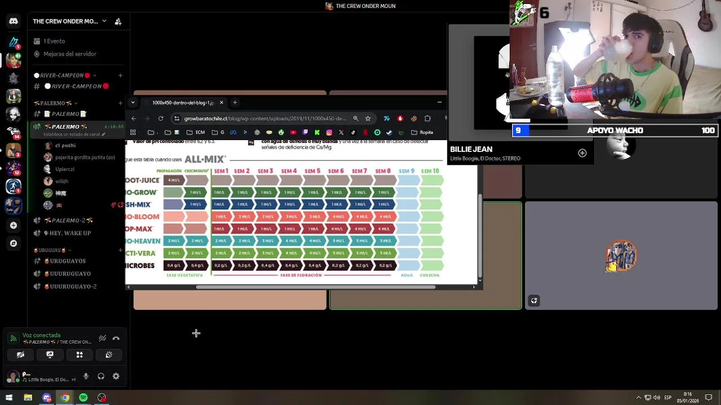Screen dimensions: 721x405
Task: Click add icon next to BILLIE JEAN song
Action: (582, 153)
